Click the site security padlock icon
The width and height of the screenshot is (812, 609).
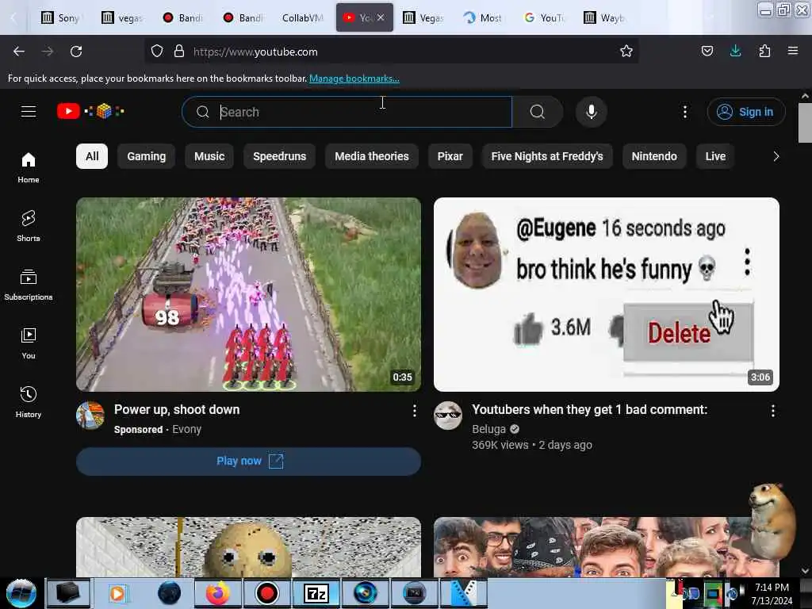click(x=179, y=52)
